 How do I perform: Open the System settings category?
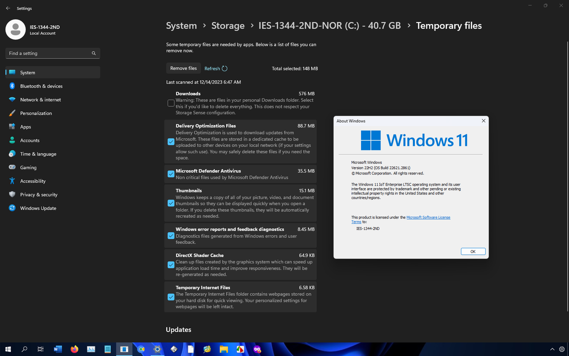click(53, 73)
